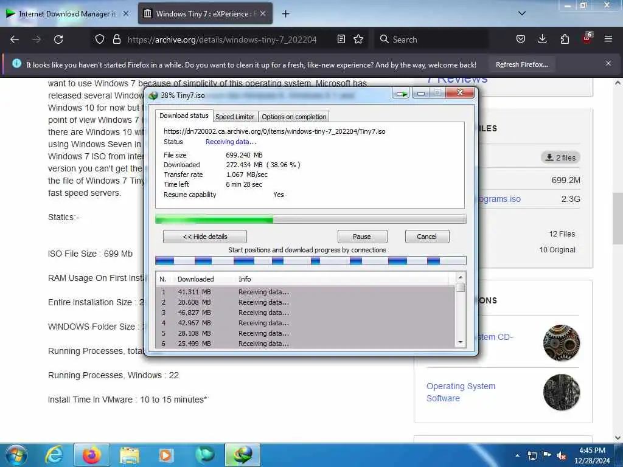
Task: Click the 12 Files text
Action: 562,234
